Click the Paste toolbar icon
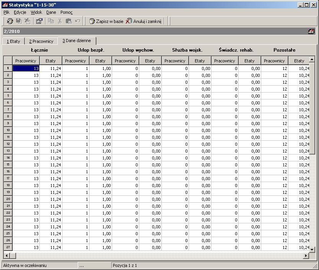This screenshot has height=270, width=319. coord(69,21)
